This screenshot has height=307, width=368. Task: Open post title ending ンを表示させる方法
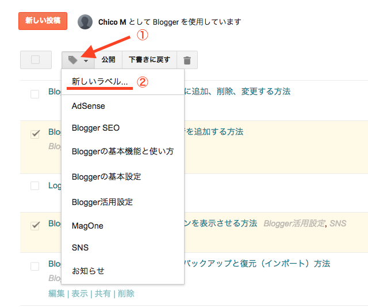pos(221,223)
